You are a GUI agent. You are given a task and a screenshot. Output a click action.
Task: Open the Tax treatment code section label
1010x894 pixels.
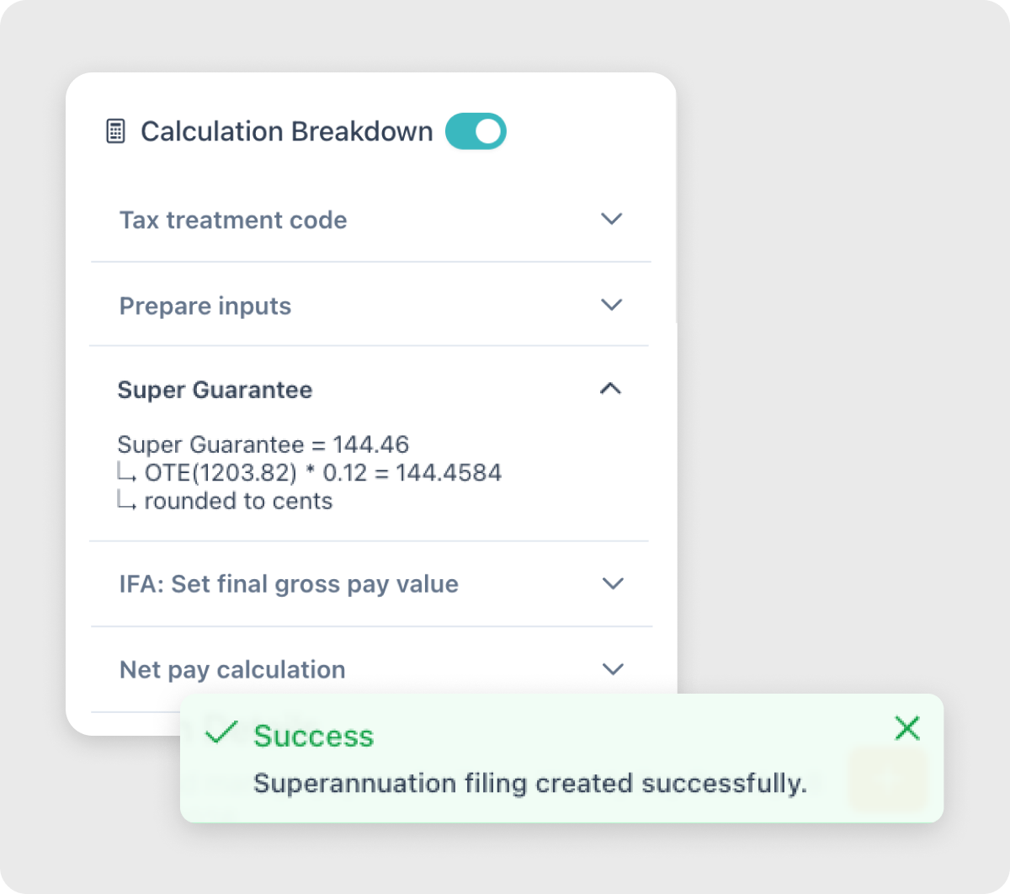[233, 221]
